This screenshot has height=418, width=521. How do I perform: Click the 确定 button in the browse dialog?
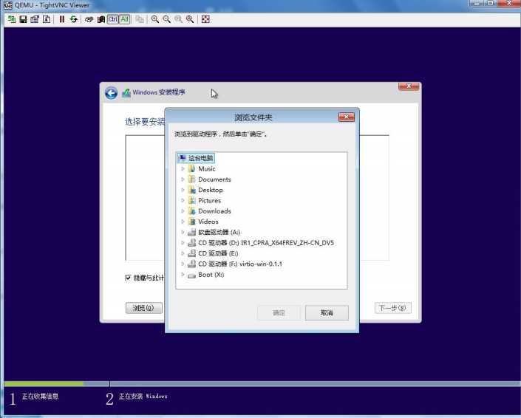tap(279, 312)
